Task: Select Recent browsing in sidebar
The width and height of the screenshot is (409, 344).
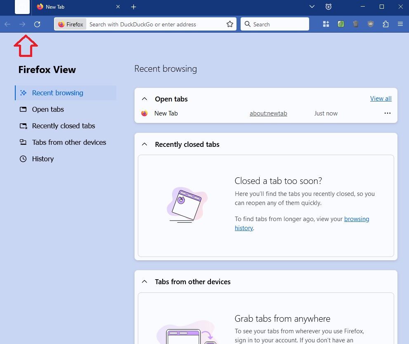Action: click(66, 93)
